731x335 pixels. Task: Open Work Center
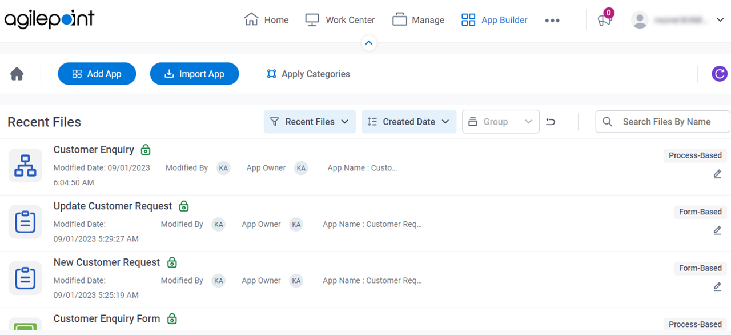[x=340, y=20]
